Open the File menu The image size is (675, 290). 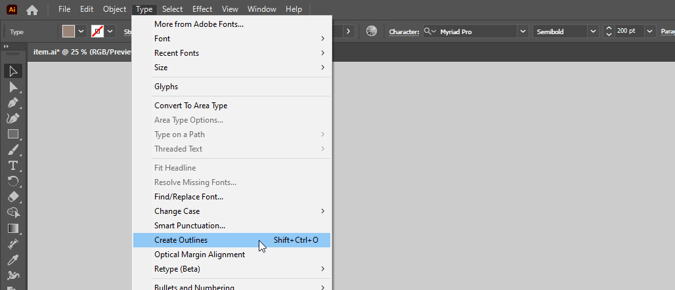(x=64, y=9)
